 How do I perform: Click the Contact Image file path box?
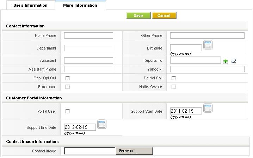click(90, 151)
